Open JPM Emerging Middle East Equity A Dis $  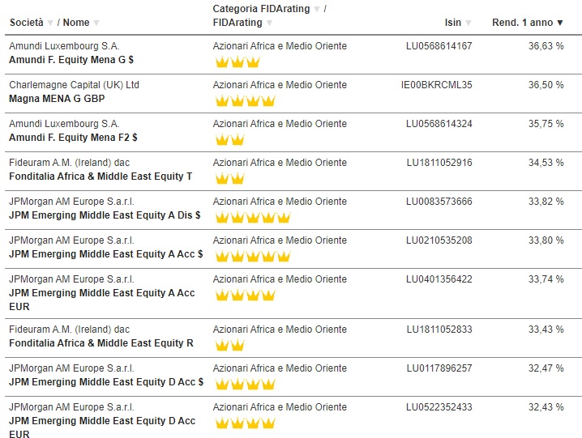tap(105, 215)
